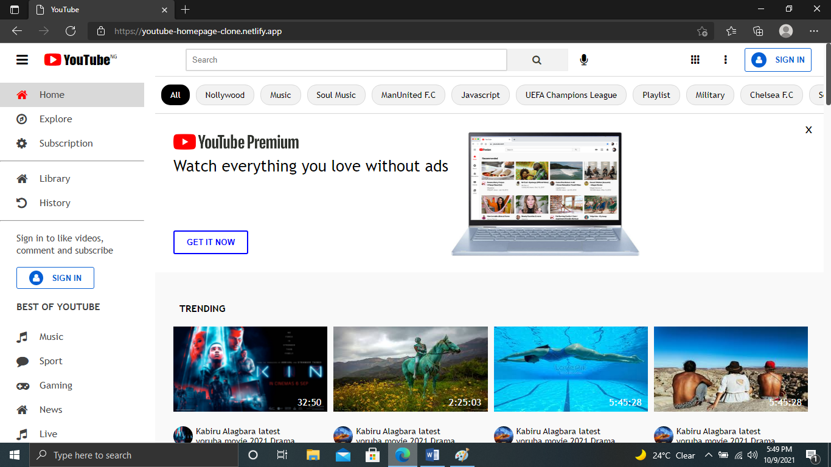Select the All filter chip
The image size is (831, 467).
[x=175, y=95]
